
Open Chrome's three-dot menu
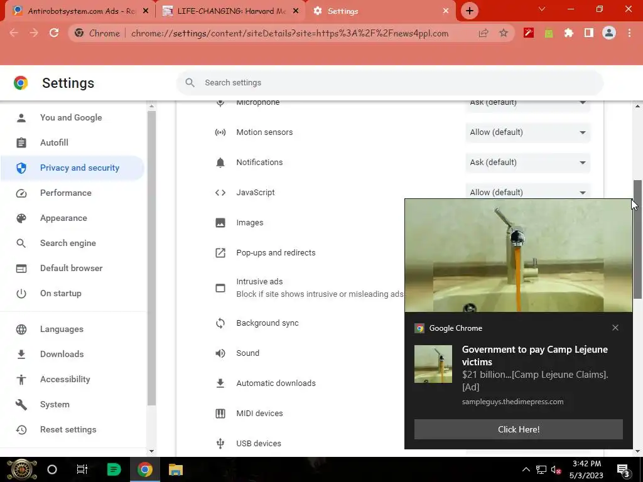pos(629,33)
